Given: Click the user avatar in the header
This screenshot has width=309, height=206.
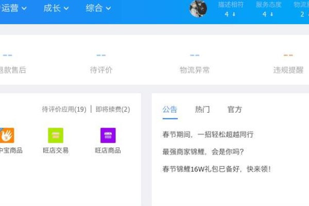Looking at the screenshot, I should click(x=198, y=9).
